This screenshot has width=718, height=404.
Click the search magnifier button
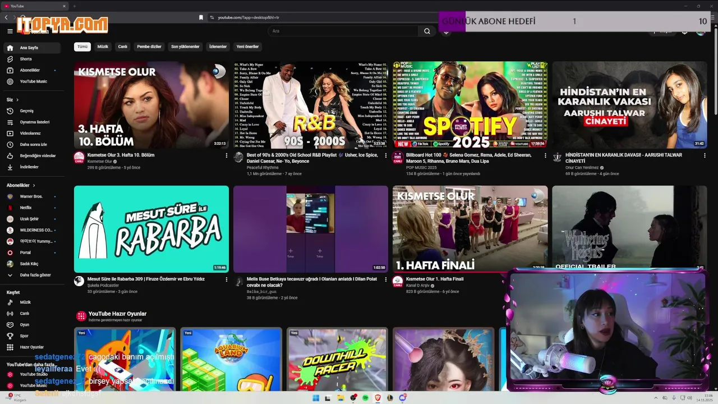click(x=427, y=31)
